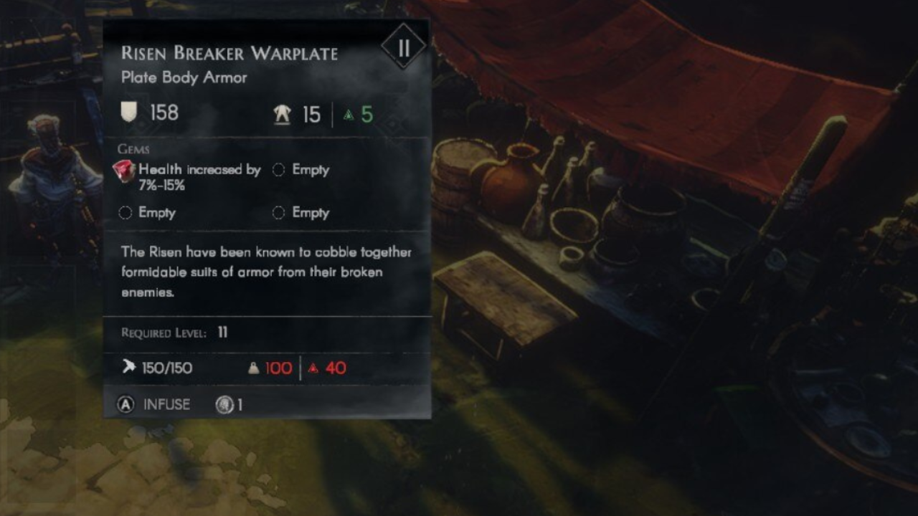Viewport: 918px width, 516px height.
Task: Click the tier II diamond badge
Action: [x=403, y=47]
